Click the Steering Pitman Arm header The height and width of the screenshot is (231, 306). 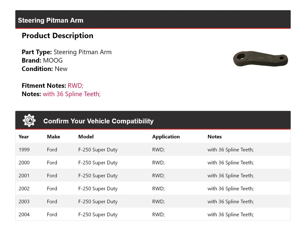pyautogui.click(x=50, y=20)
